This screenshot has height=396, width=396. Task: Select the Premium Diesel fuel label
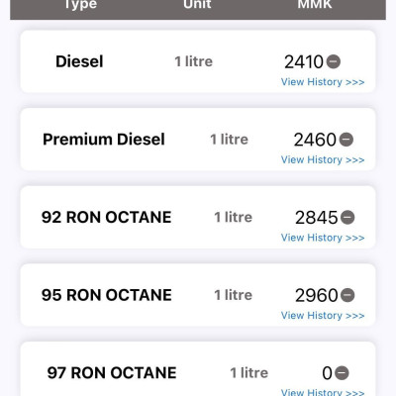pos(104,140)
